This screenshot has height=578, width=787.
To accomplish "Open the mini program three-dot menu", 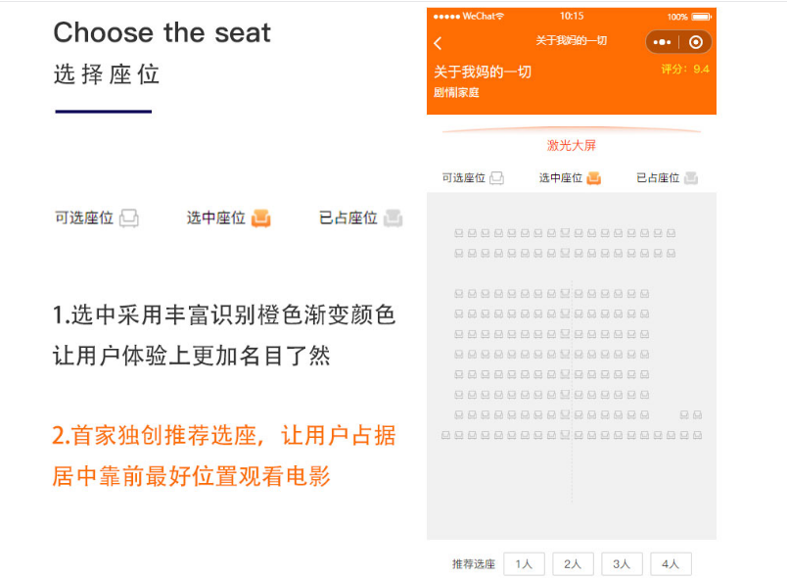I will click(662, 43).
